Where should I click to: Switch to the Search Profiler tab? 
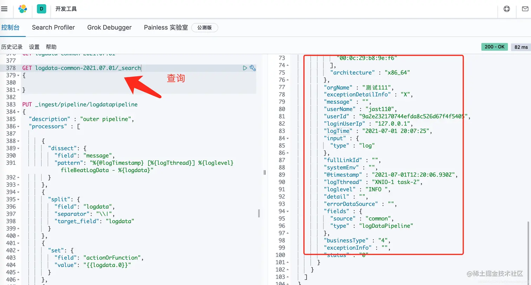(x=53, y=27)
